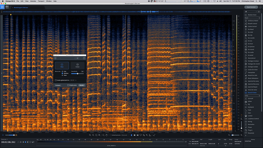
Task: Toggle loop playback
Action: pyautogui.click(x=31, y=142)
